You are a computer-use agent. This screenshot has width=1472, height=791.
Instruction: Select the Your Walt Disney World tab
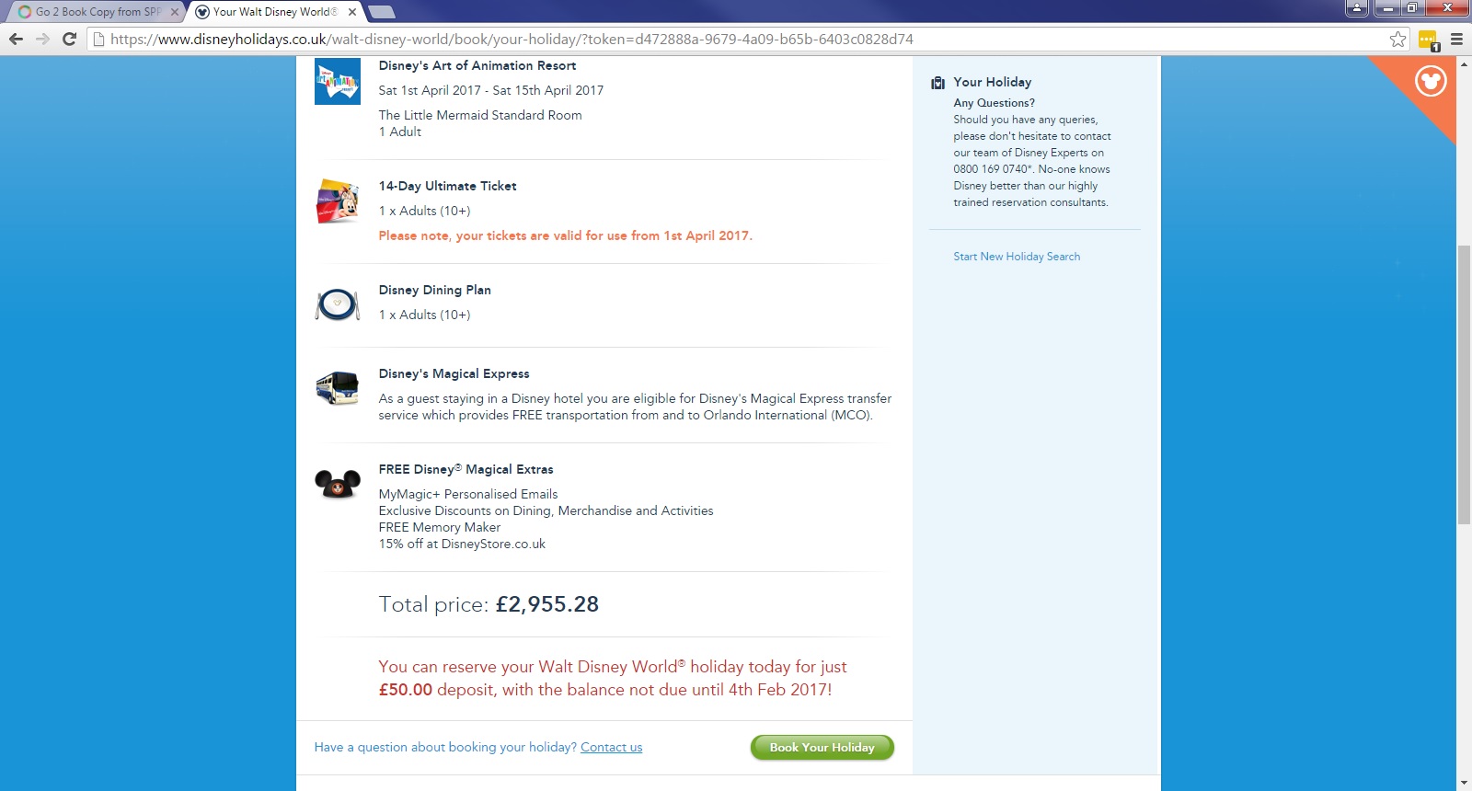pyautogui.click(x=274, y=12)
